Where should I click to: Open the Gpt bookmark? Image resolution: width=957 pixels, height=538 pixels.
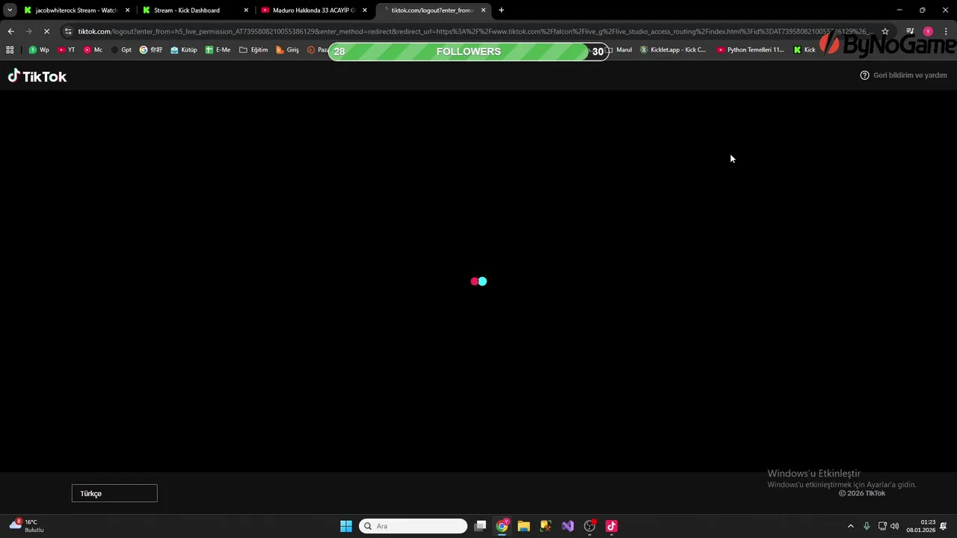tap(121, 50)
